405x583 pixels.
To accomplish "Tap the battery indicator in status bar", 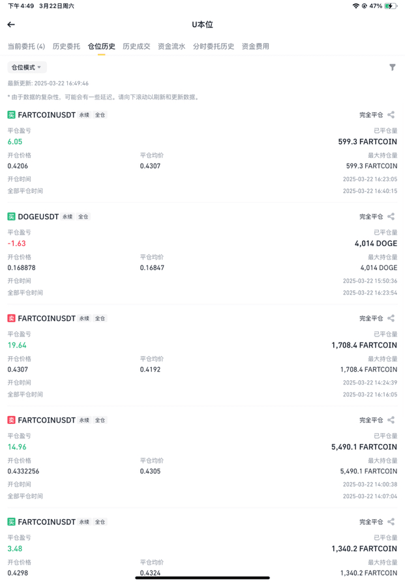I will (x=391, y=6).
